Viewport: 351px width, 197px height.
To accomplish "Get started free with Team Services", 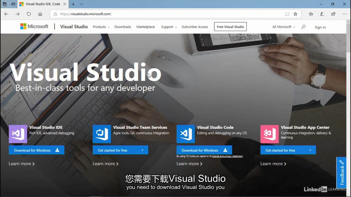I will point(120,150).
